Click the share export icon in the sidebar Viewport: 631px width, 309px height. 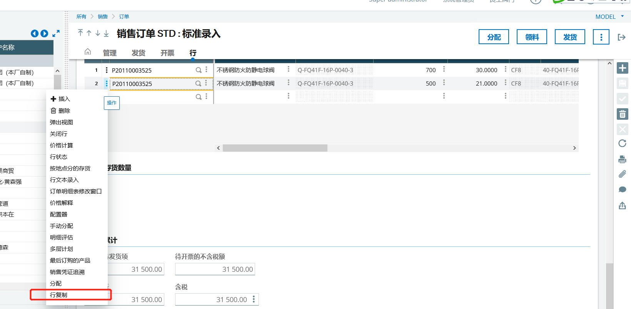point(622,205)
